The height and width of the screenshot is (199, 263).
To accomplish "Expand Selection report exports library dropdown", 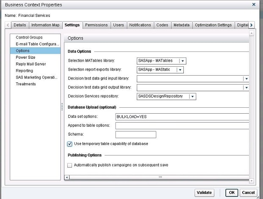I will point(180,70).
